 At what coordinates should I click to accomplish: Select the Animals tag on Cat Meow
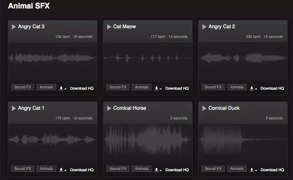pos(141,87)
